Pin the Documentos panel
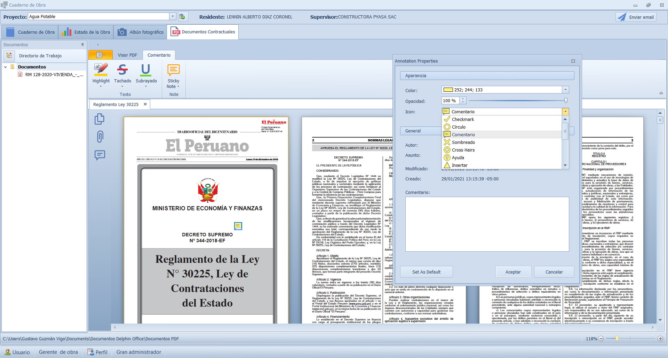668x358 pixels. click(x=82, y=44)
